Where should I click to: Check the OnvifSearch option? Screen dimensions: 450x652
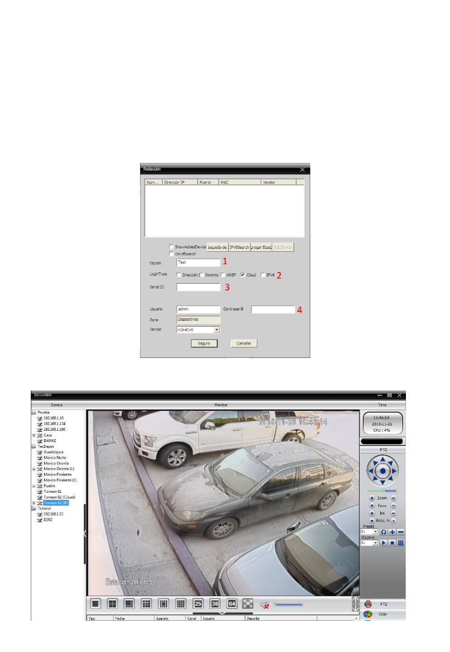pos(171,254)
